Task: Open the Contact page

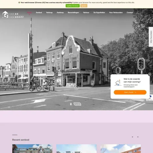Action: point(130,13)
